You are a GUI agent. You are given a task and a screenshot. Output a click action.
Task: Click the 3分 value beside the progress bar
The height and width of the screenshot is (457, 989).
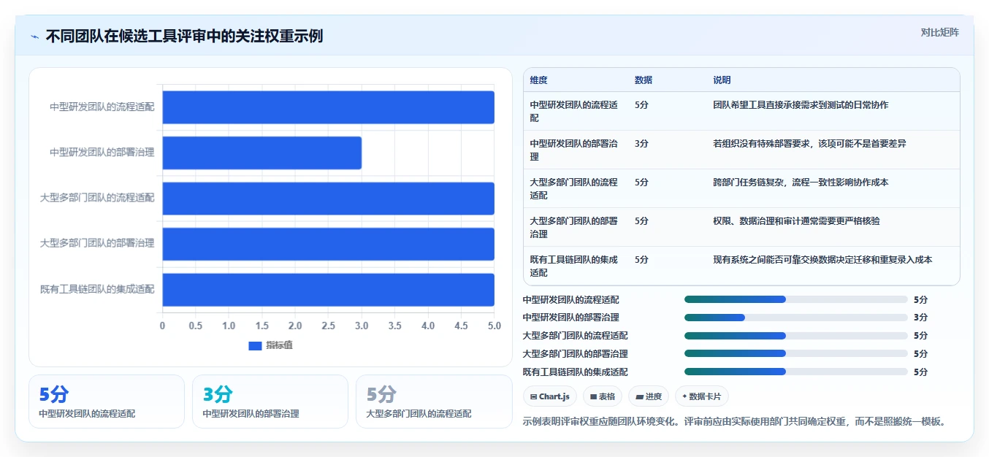pos(920,318)
